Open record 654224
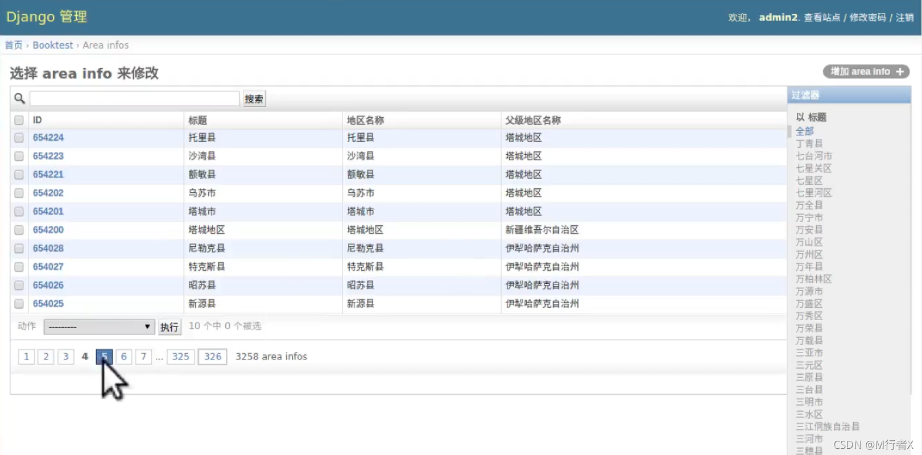Viewport: 922px width, 455px height. [48, 138]
